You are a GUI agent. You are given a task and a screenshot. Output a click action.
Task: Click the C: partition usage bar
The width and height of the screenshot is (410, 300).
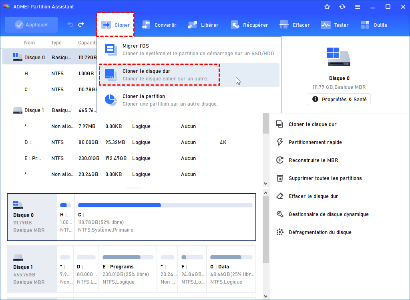(x=165, y=205)
